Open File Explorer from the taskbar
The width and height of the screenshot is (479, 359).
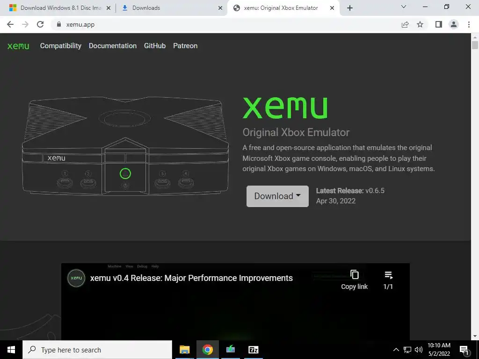(184, 350)
